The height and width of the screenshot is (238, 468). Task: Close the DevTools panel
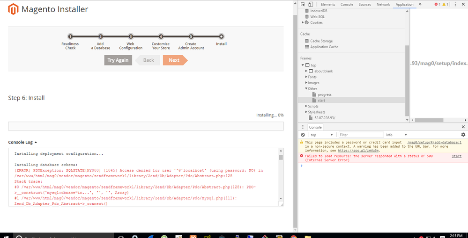[463, 4]
